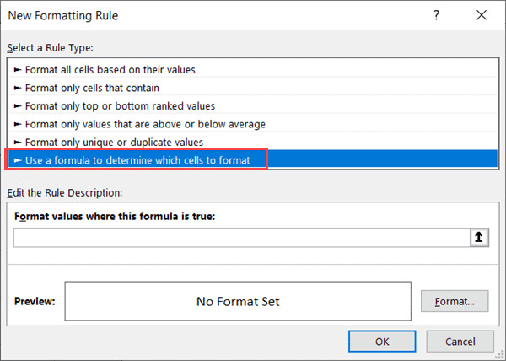Image resolution: width=506 pixels, height=361 pixels.
Task: Select 'Format only unique or duplicate values'
Action: [x=114, y=142]
